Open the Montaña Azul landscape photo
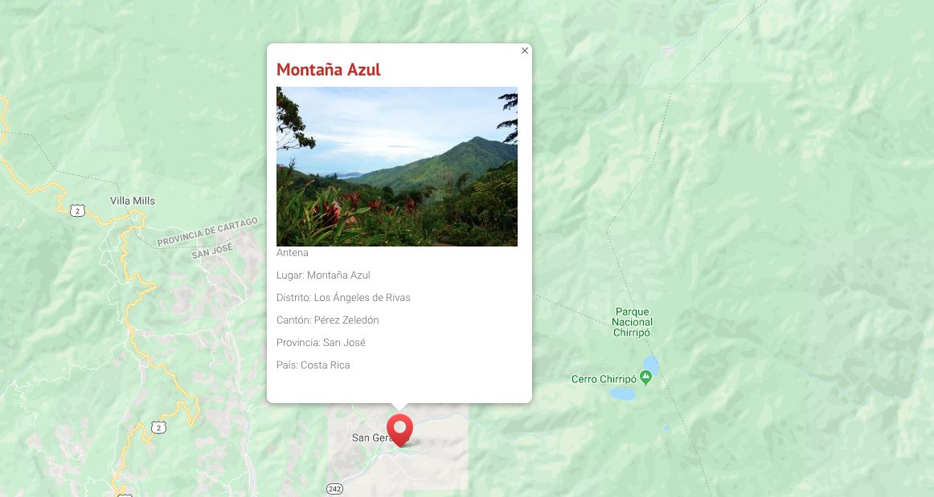Screen dimensions: 934x497 [397, 167]
